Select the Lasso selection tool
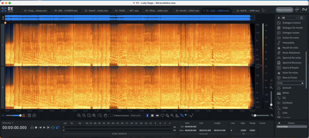The width and height of the screenshot is (309, 138). (162, 116)
